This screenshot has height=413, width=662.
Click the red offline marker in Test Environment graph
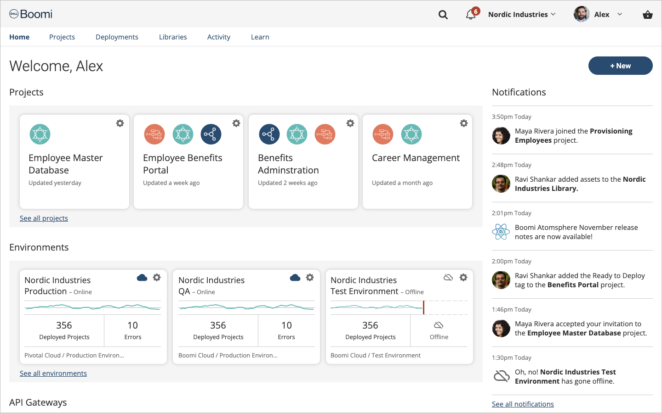click(x=423, y=307)
